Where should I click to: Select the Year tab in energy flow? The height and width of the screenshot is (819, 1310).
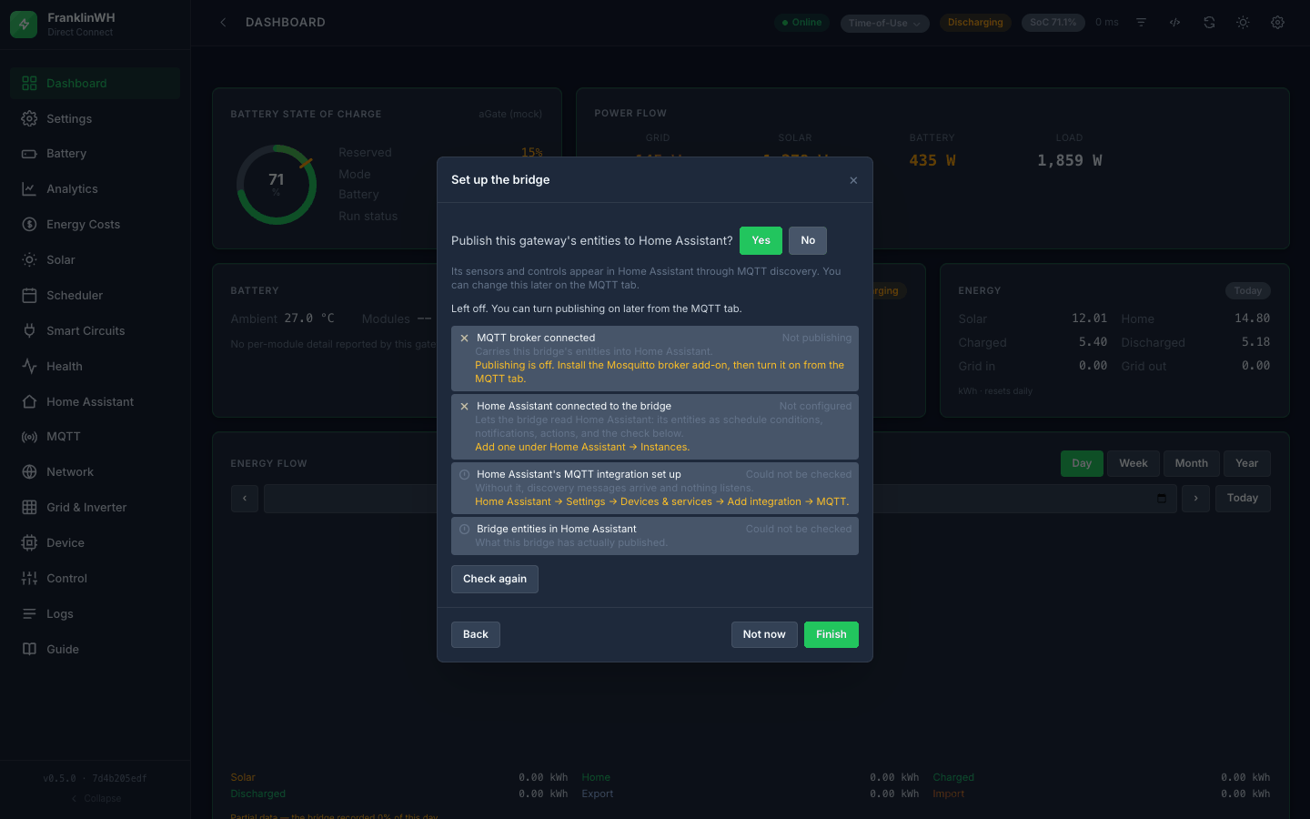point(1246,463)
